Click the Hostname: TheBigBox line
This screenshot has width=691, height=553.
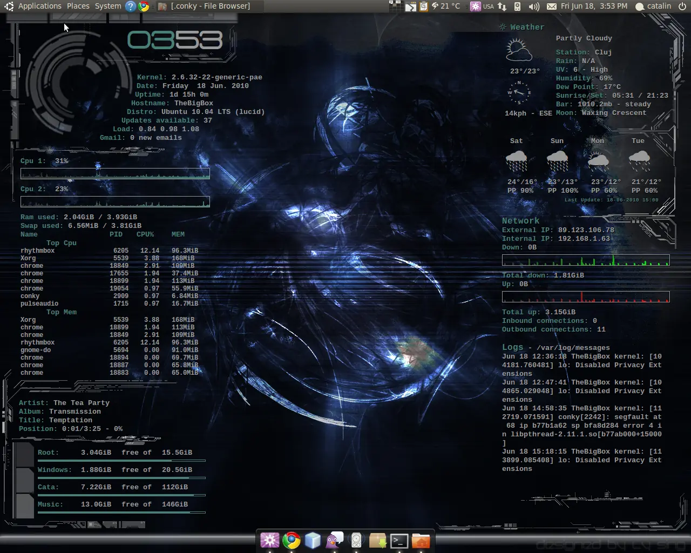(x=172, y=103)
